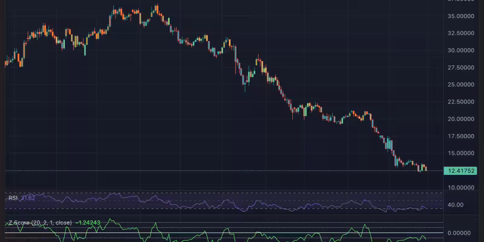Image resolution: width=484 pixels, height=242 pixels.
Task: Click the 10.00000 price axis label
Action: pos(461,188)
